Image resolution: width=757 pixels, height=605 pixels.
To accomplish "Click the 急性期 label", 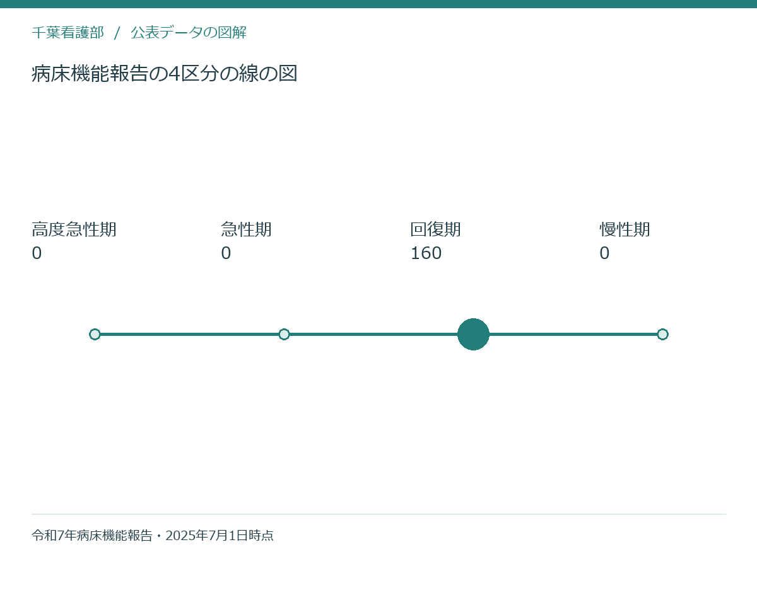I will (x=246, y=229).
